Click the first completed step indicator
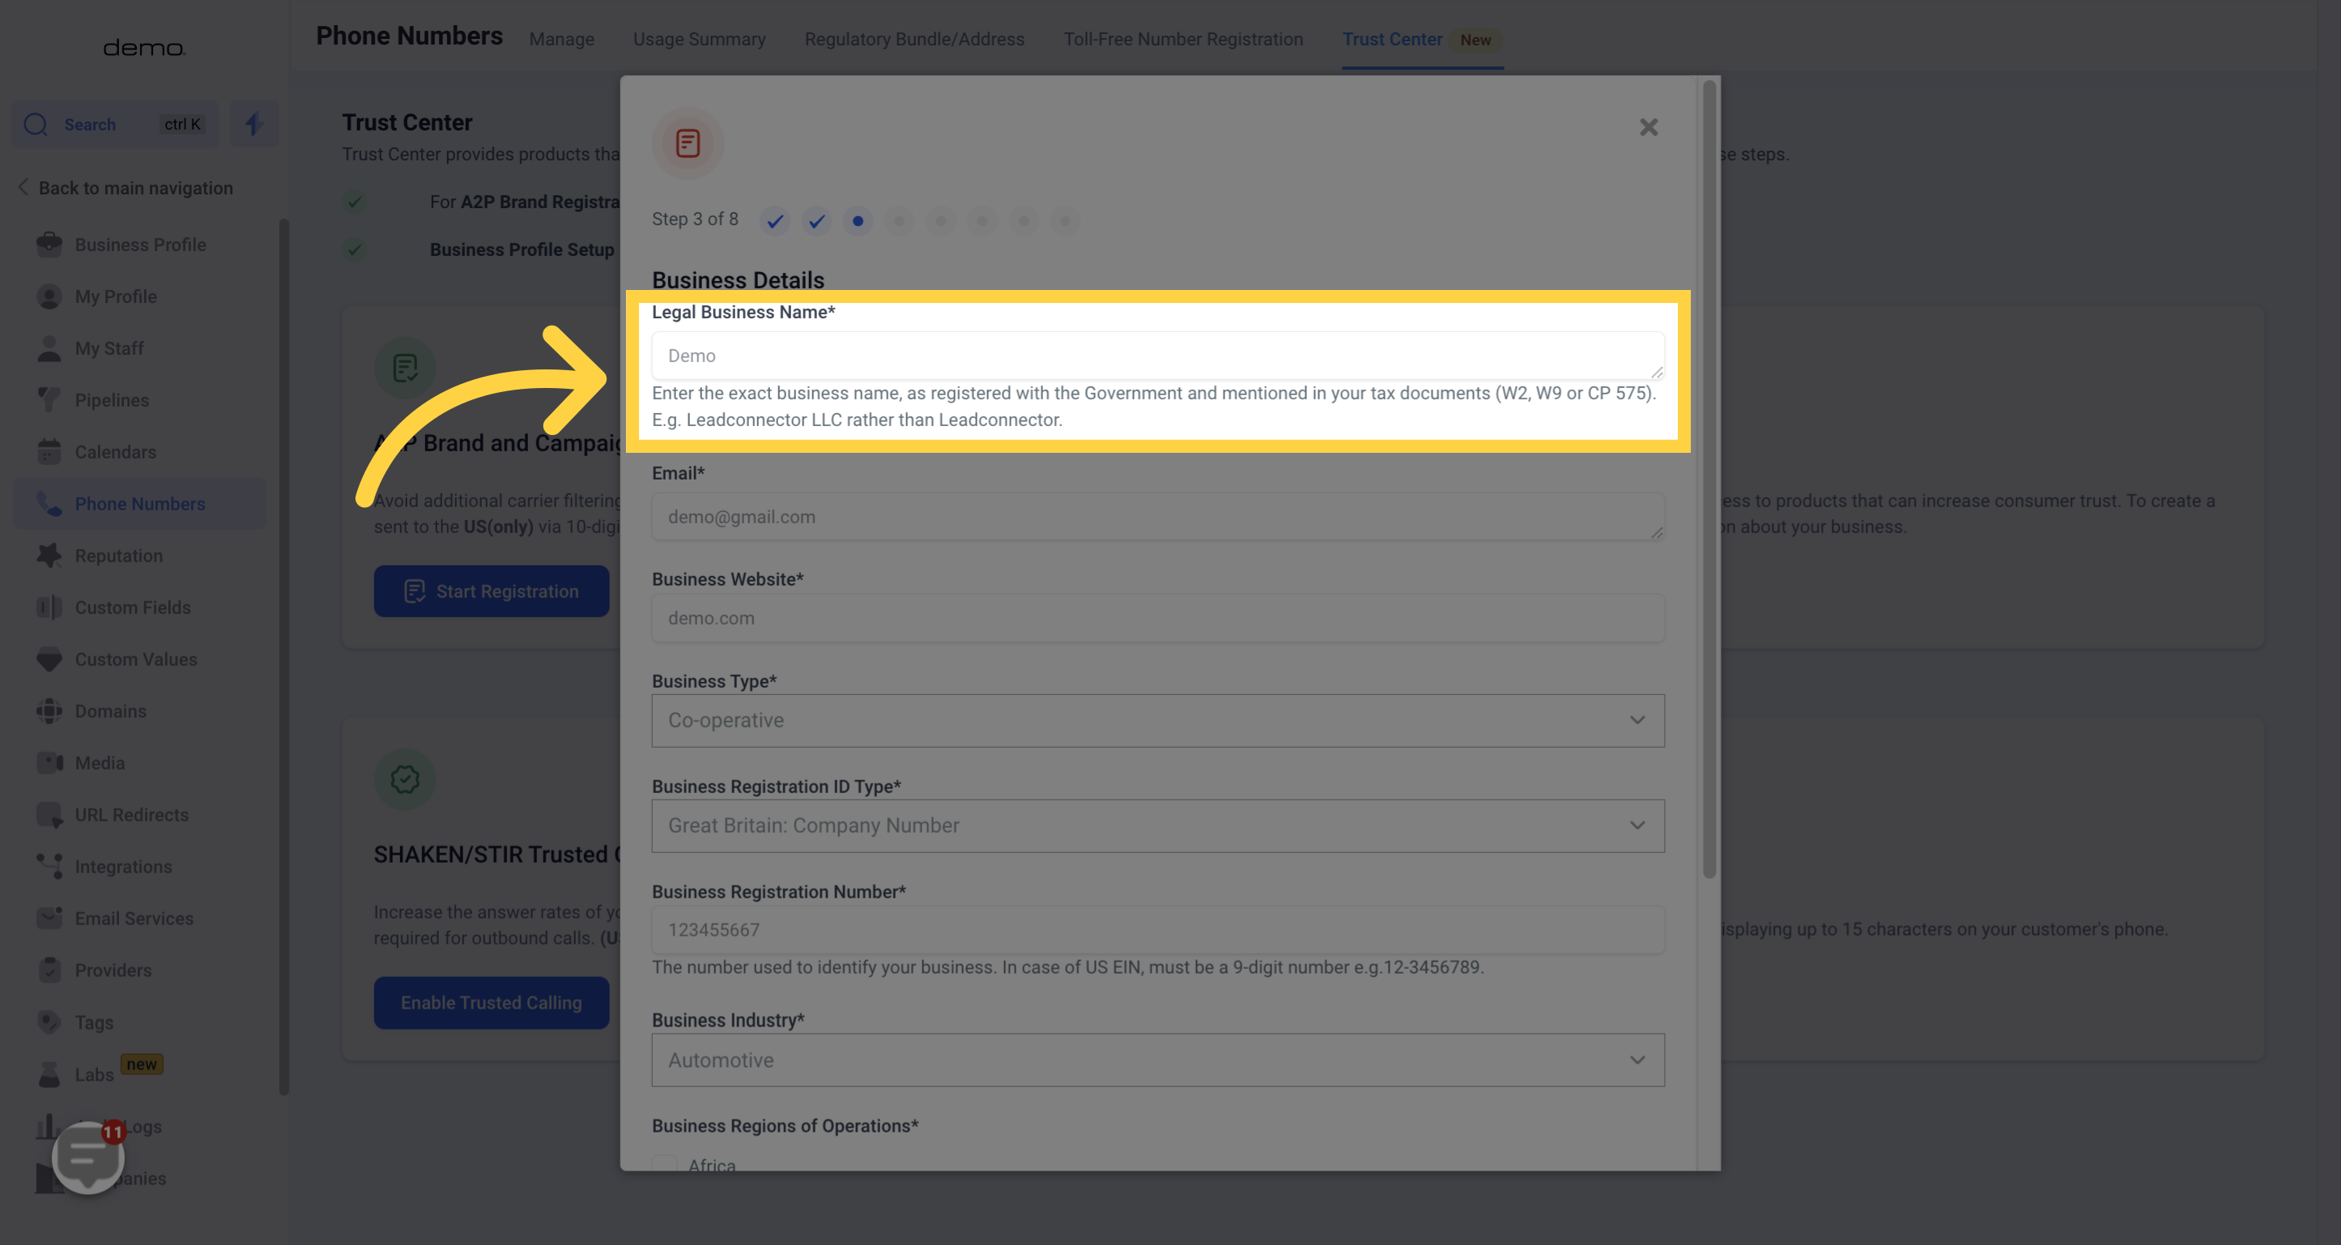The image size is (2341, 1245). tap(774, 221)
